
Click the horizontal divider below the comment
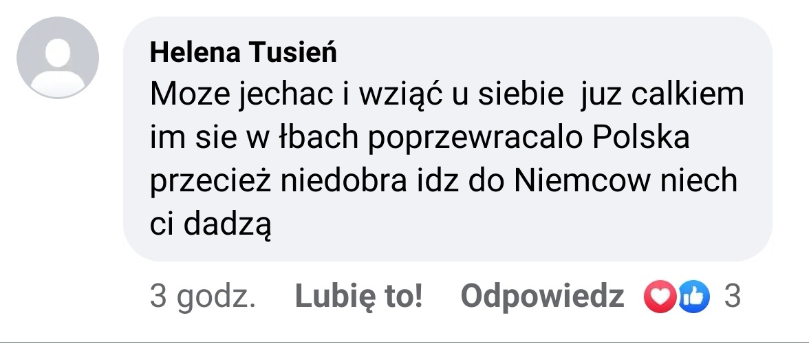tap(404, 342)
